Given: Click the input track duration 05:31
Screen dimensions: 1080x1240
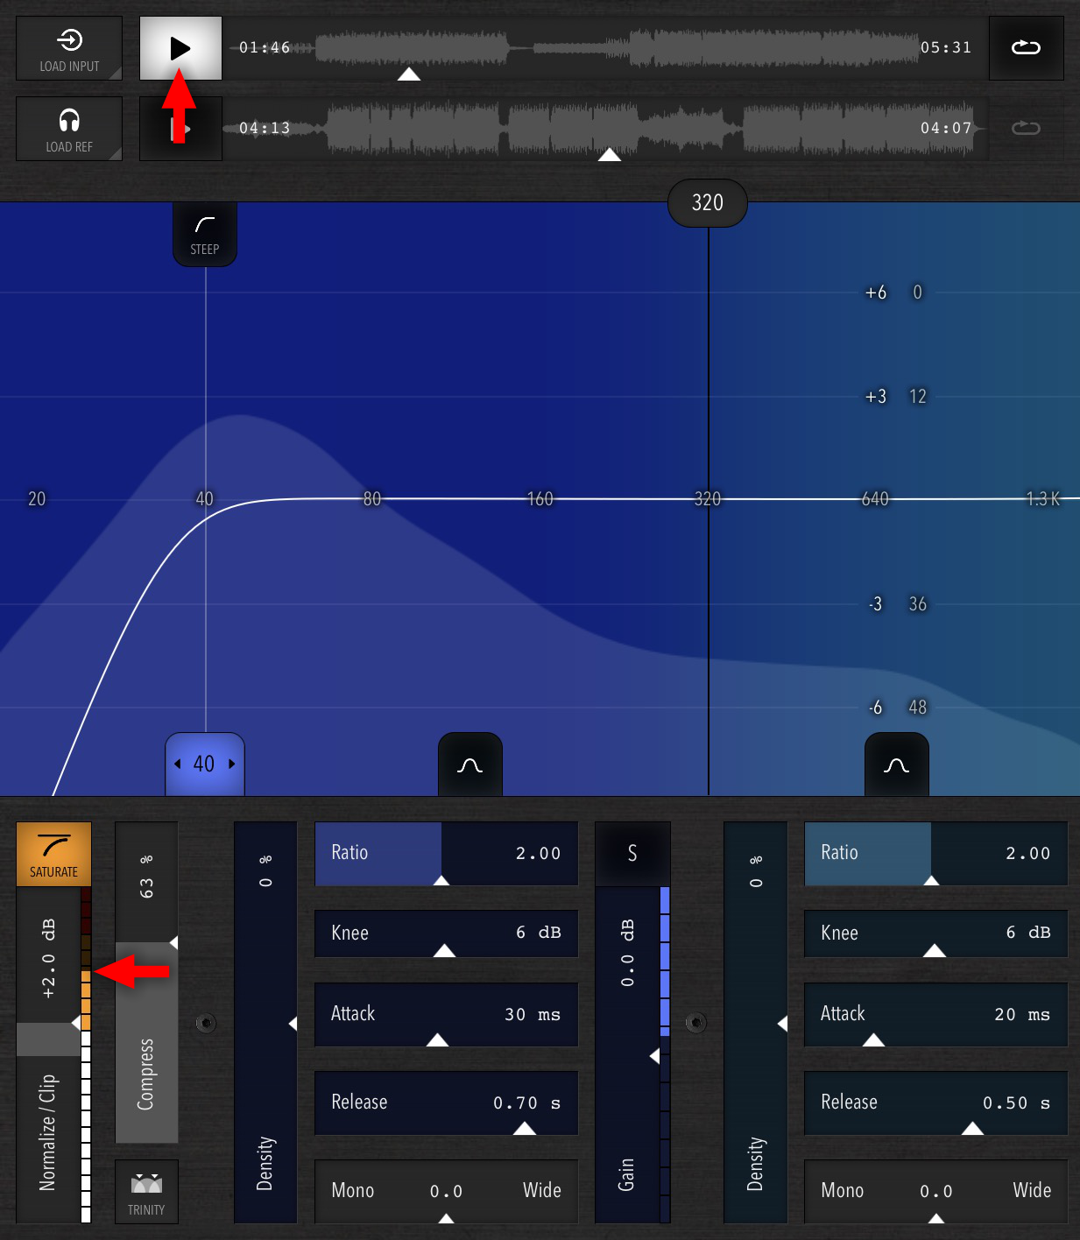Looking at the screenshot, I should [x=946, y=48].
